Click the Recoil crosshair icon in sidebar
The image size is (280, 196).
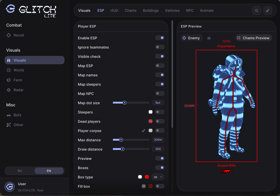9,35
